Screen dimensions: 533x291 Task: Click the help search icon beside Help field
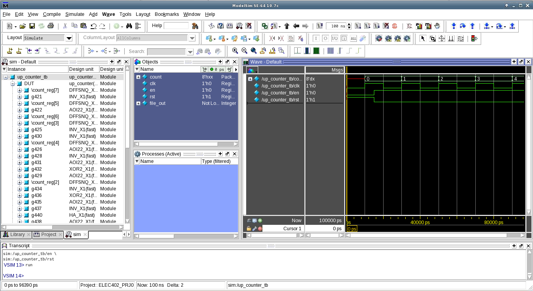coord(195,26)
